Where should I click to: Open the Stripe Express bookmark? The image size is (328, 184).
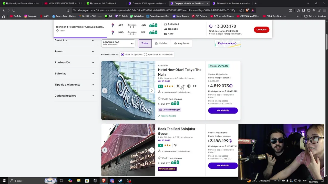[181, 16]
